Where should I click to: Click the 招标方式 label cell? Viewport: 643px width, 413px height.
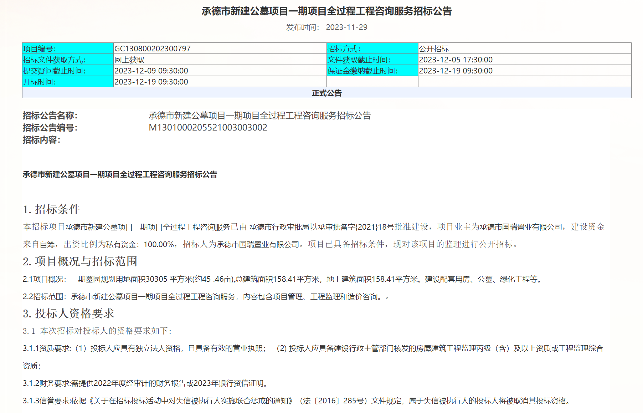(x=372, y=49)
